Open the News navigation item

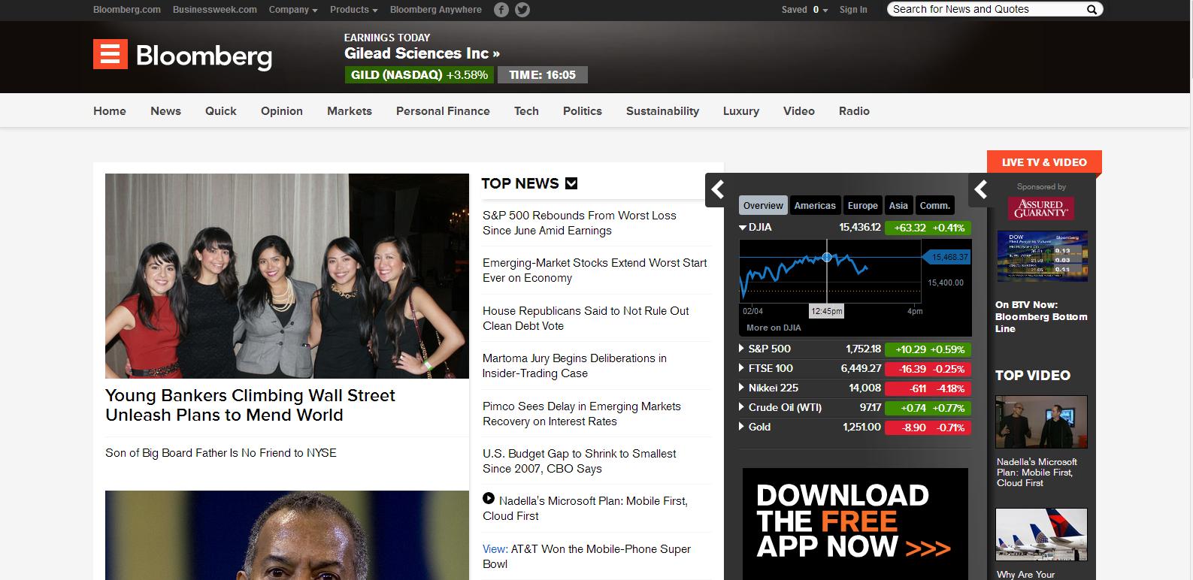165,111
